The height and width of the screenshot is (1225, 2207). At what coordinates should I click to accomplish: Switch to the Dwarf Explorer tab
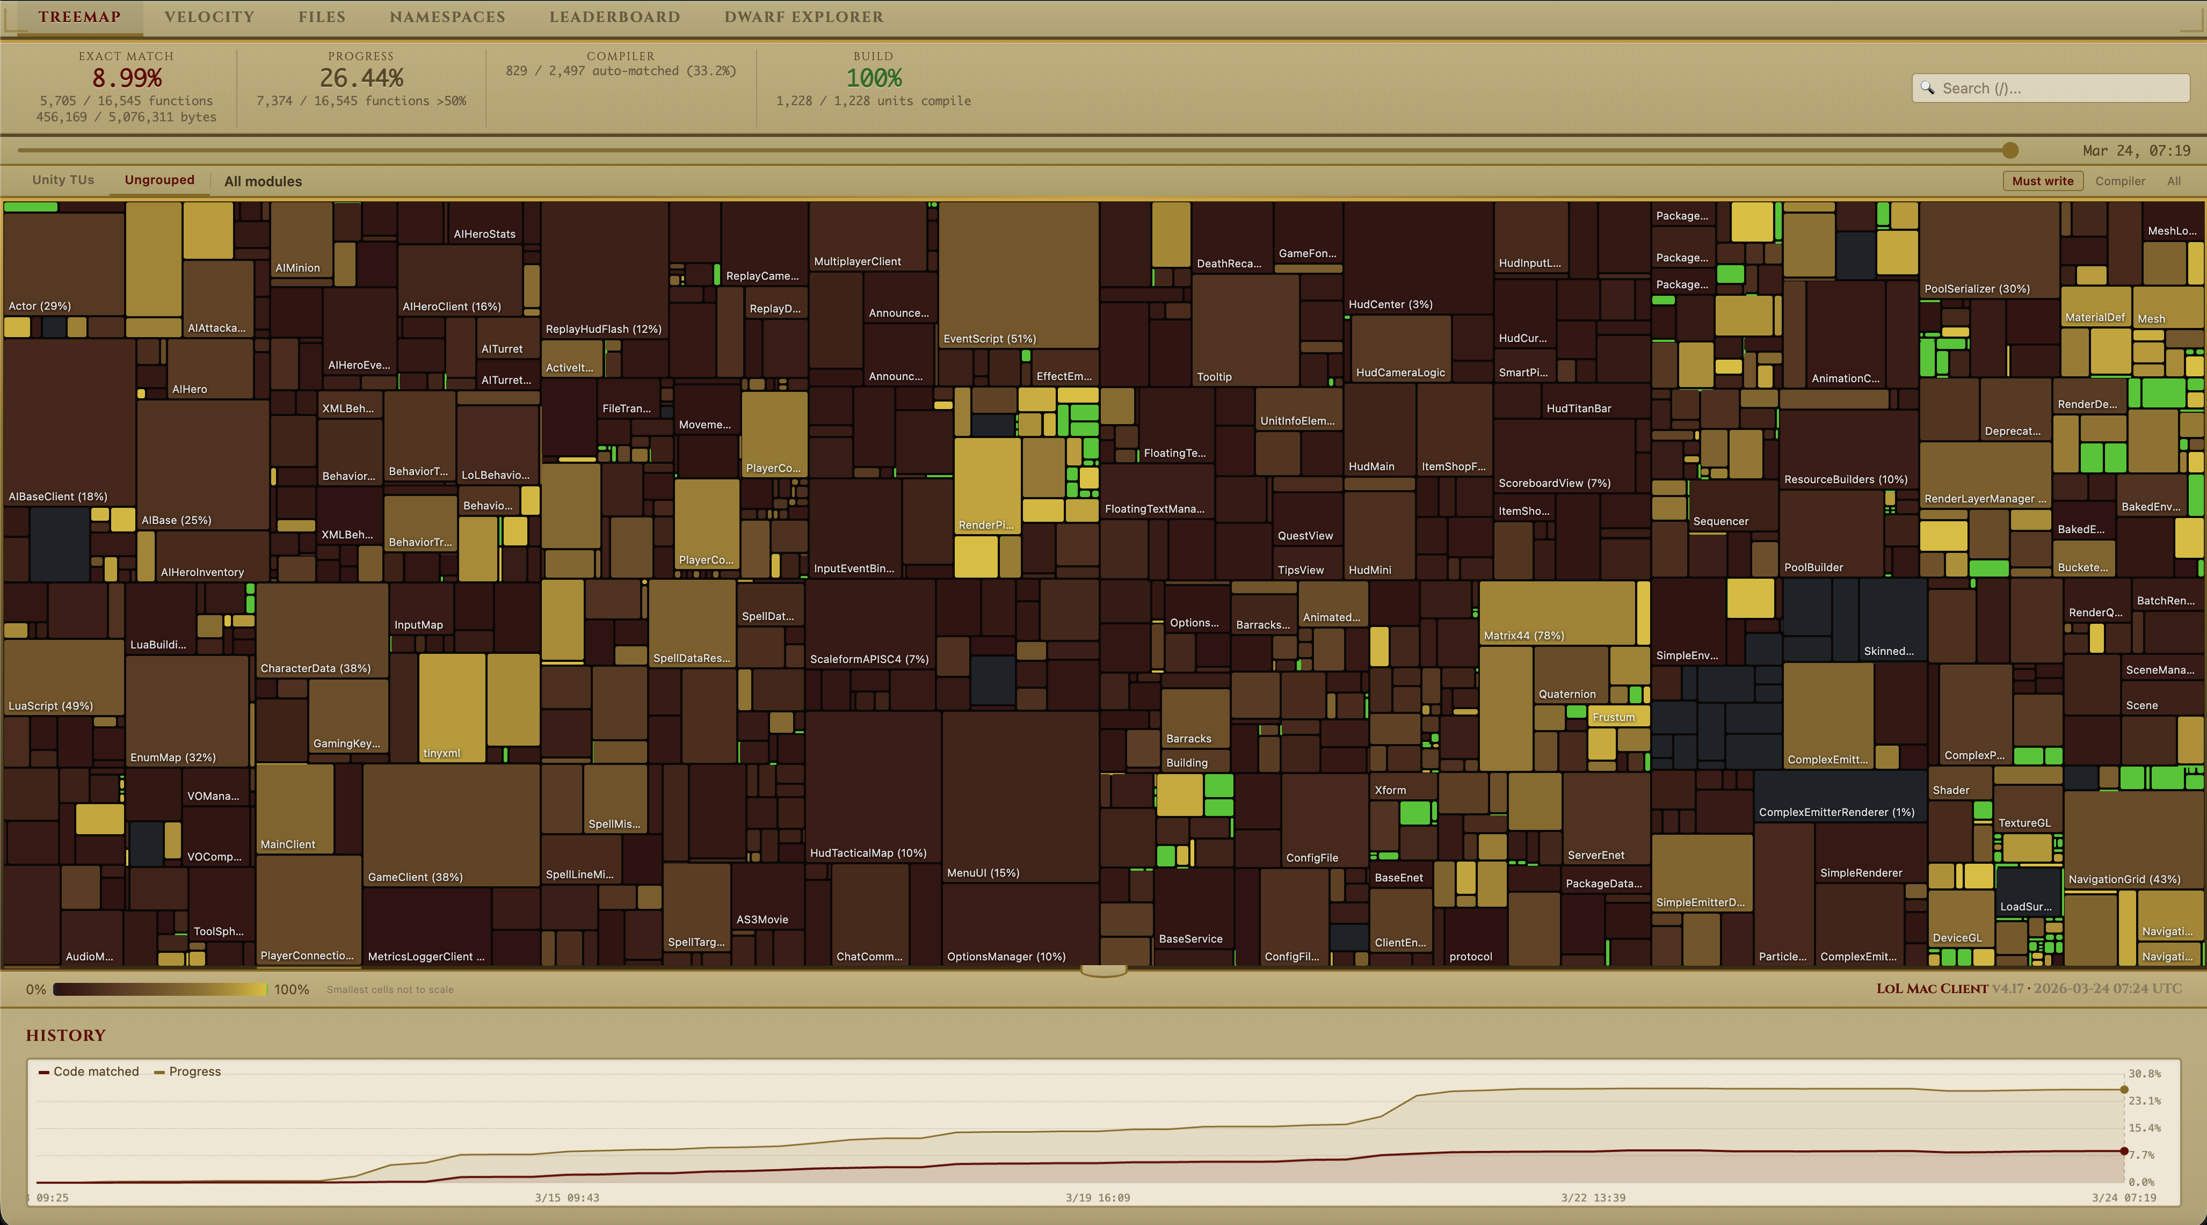coord(803,17)
